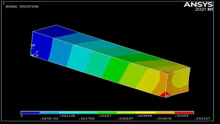Click the orange legend color band
The image size is (220, 124).
click(165, 113)
